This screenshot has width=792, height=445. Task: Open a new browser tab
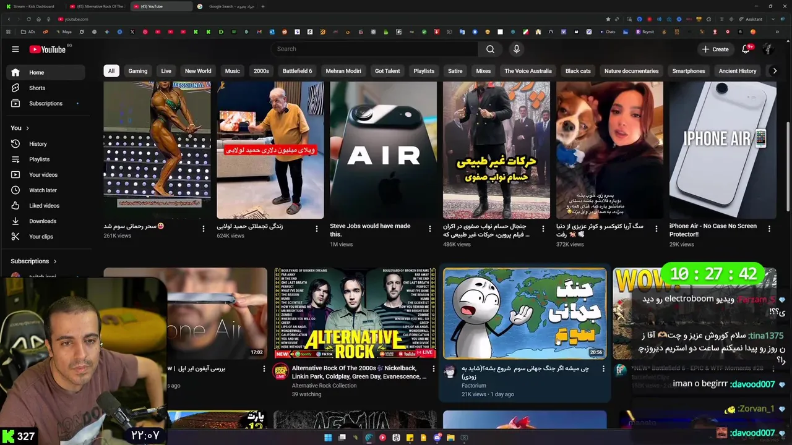pyautogui.click(x=263, y=6)
